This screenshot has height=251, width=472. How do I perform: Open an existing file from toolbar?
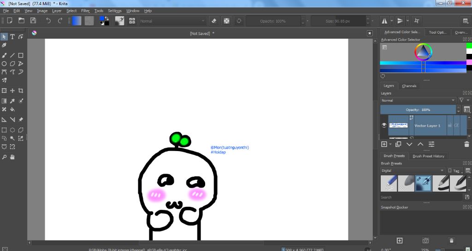[21, 20]
